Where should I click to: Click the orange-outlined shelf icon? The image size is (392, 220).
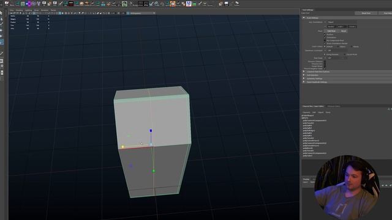pos(173,4)
